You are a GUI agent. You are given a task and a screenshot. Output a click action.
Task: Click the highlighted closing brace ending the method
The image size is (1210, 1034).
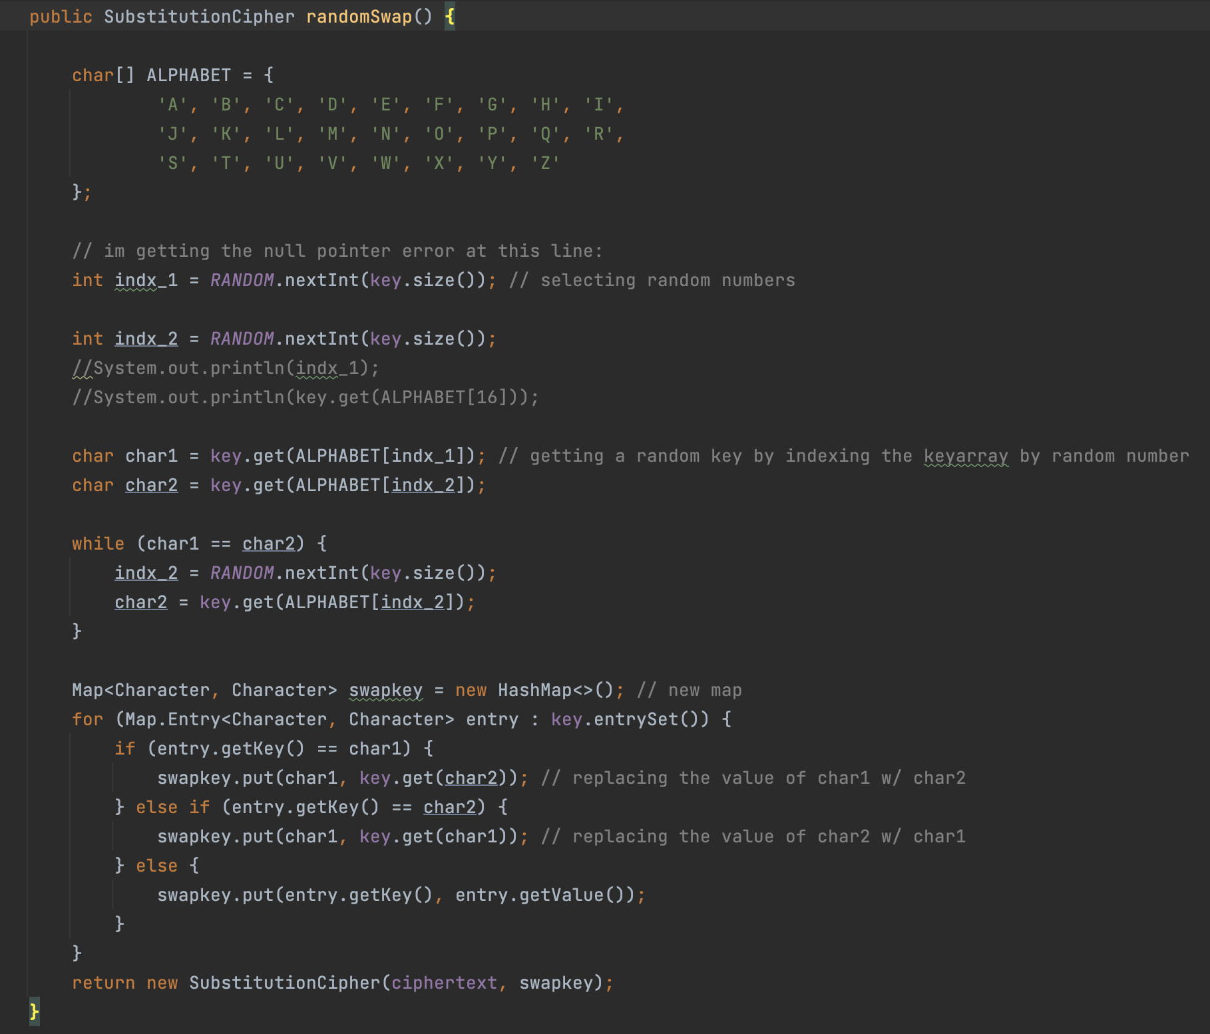[x=34, y=1012]
